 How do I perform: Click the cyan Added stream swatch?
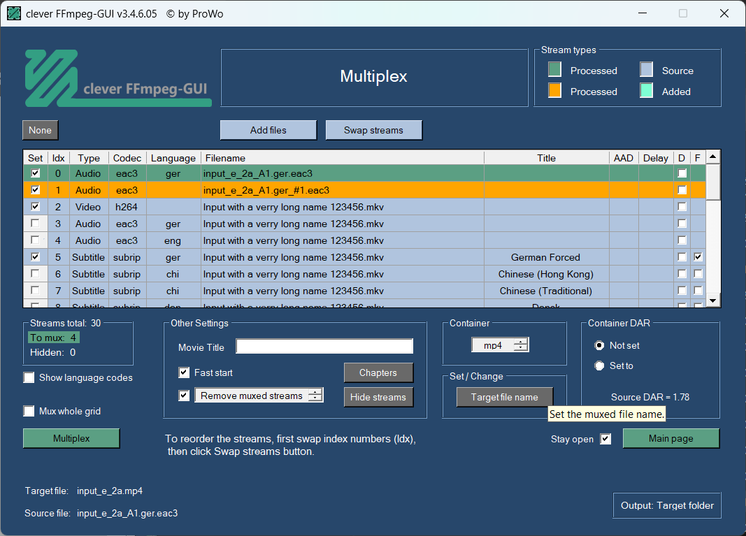coord(646,91)
